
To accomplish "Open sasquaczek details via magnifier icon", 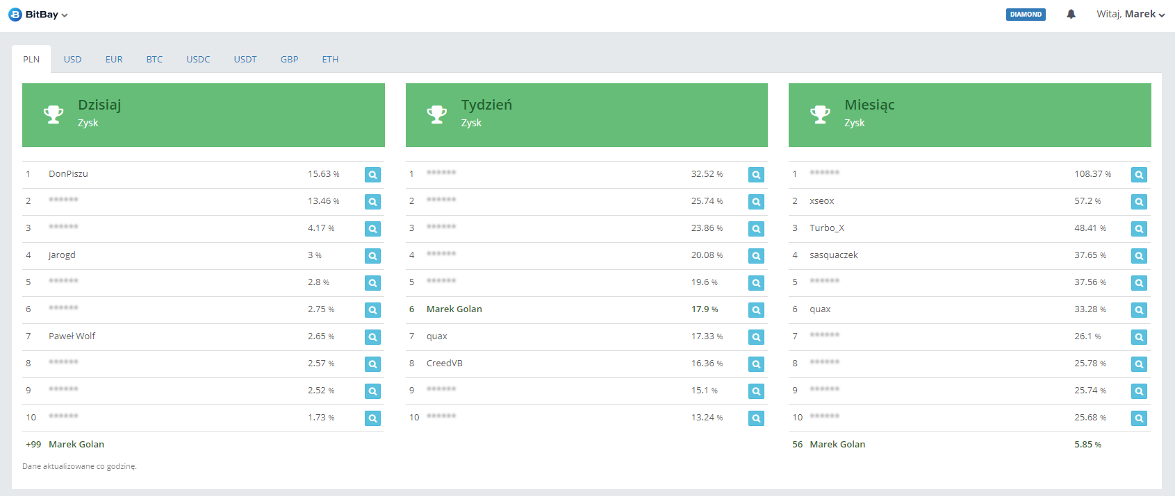I will pyautogui.click(x=1139, y=256).
